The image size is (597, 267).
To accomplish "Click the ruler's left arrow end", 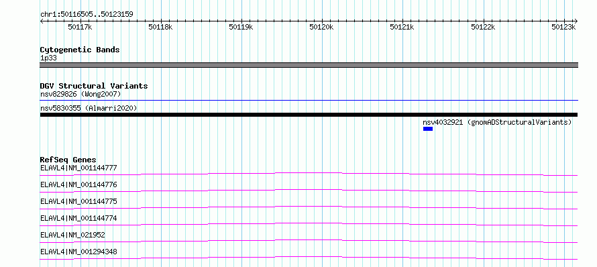I will coord(42,21).
